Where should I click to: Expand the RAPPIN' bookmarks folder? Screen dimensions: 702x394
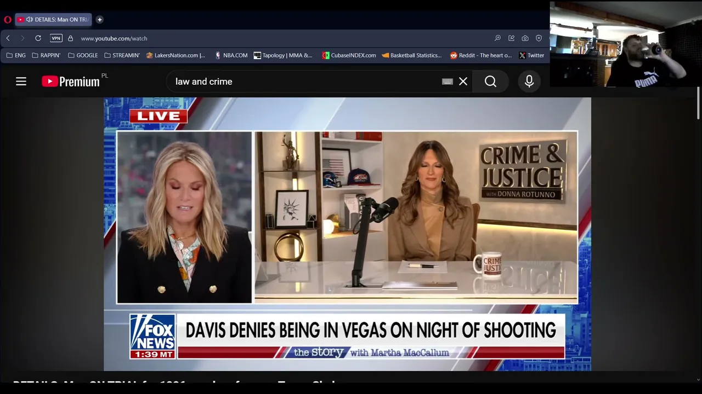tap(46, 55)
